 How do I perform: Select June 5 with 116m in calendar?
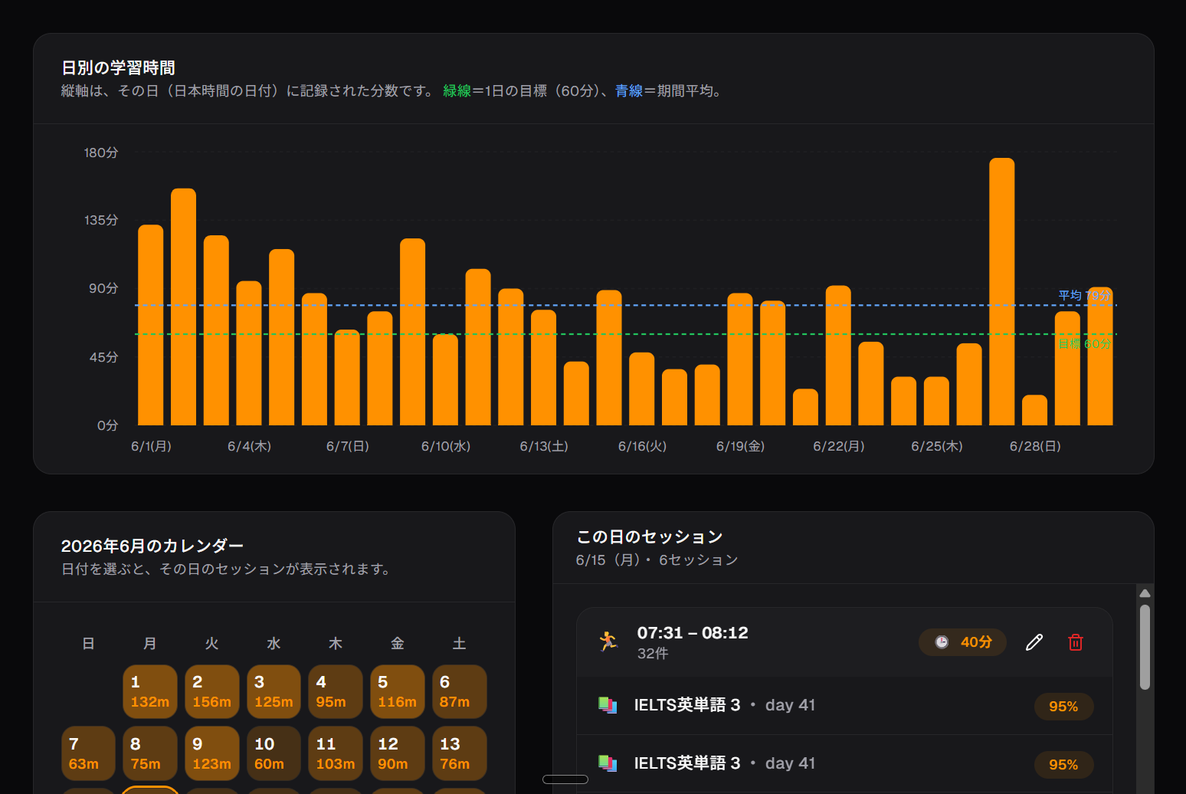click(x=398, y=692)
